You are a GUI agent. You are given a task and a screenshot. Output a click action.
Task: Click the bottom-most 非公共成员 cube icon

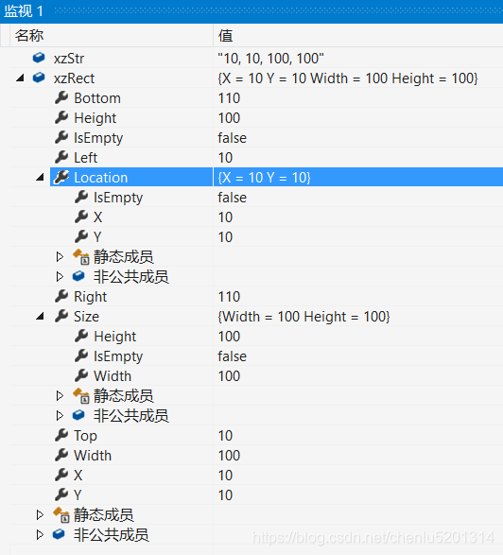click(x=59, y=534)
